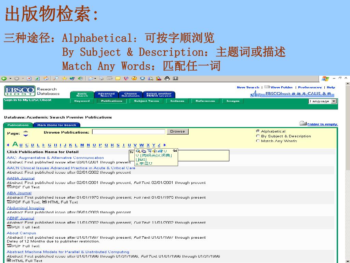Open the Mark Items for Search tab
This screenshot has height=263, width=350.
tap(57, 125)
